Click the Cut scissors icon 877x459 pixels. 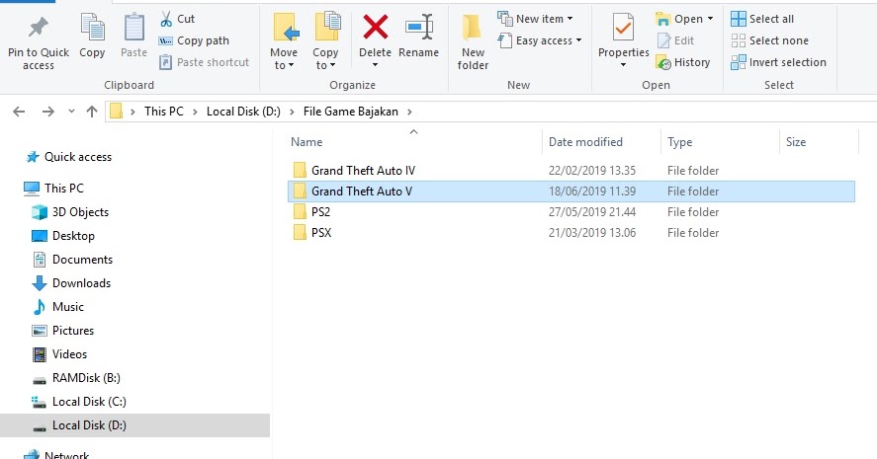tap(166, 19)
